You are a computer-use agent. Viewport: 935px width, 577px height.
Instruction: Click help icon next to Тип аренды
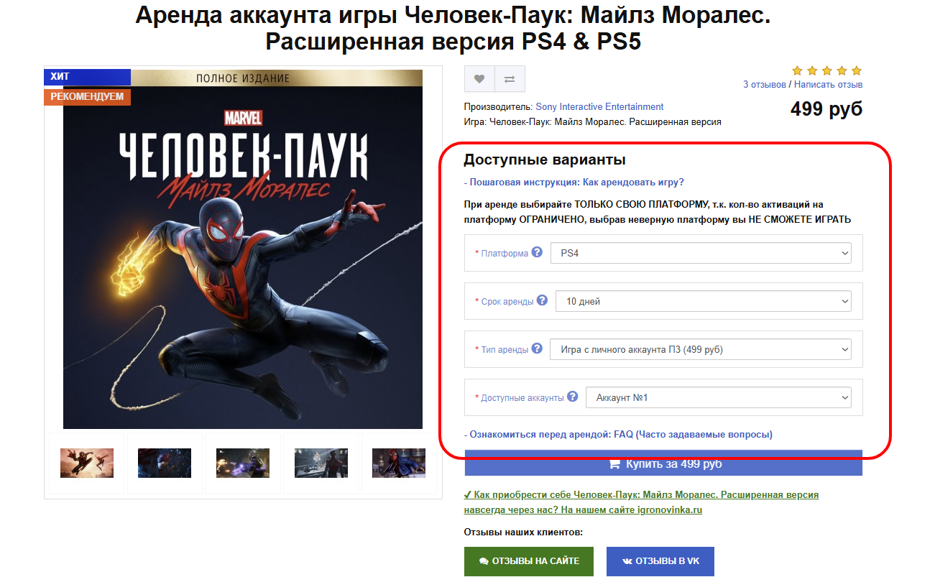pyautogui.click(x=536, y=348)
